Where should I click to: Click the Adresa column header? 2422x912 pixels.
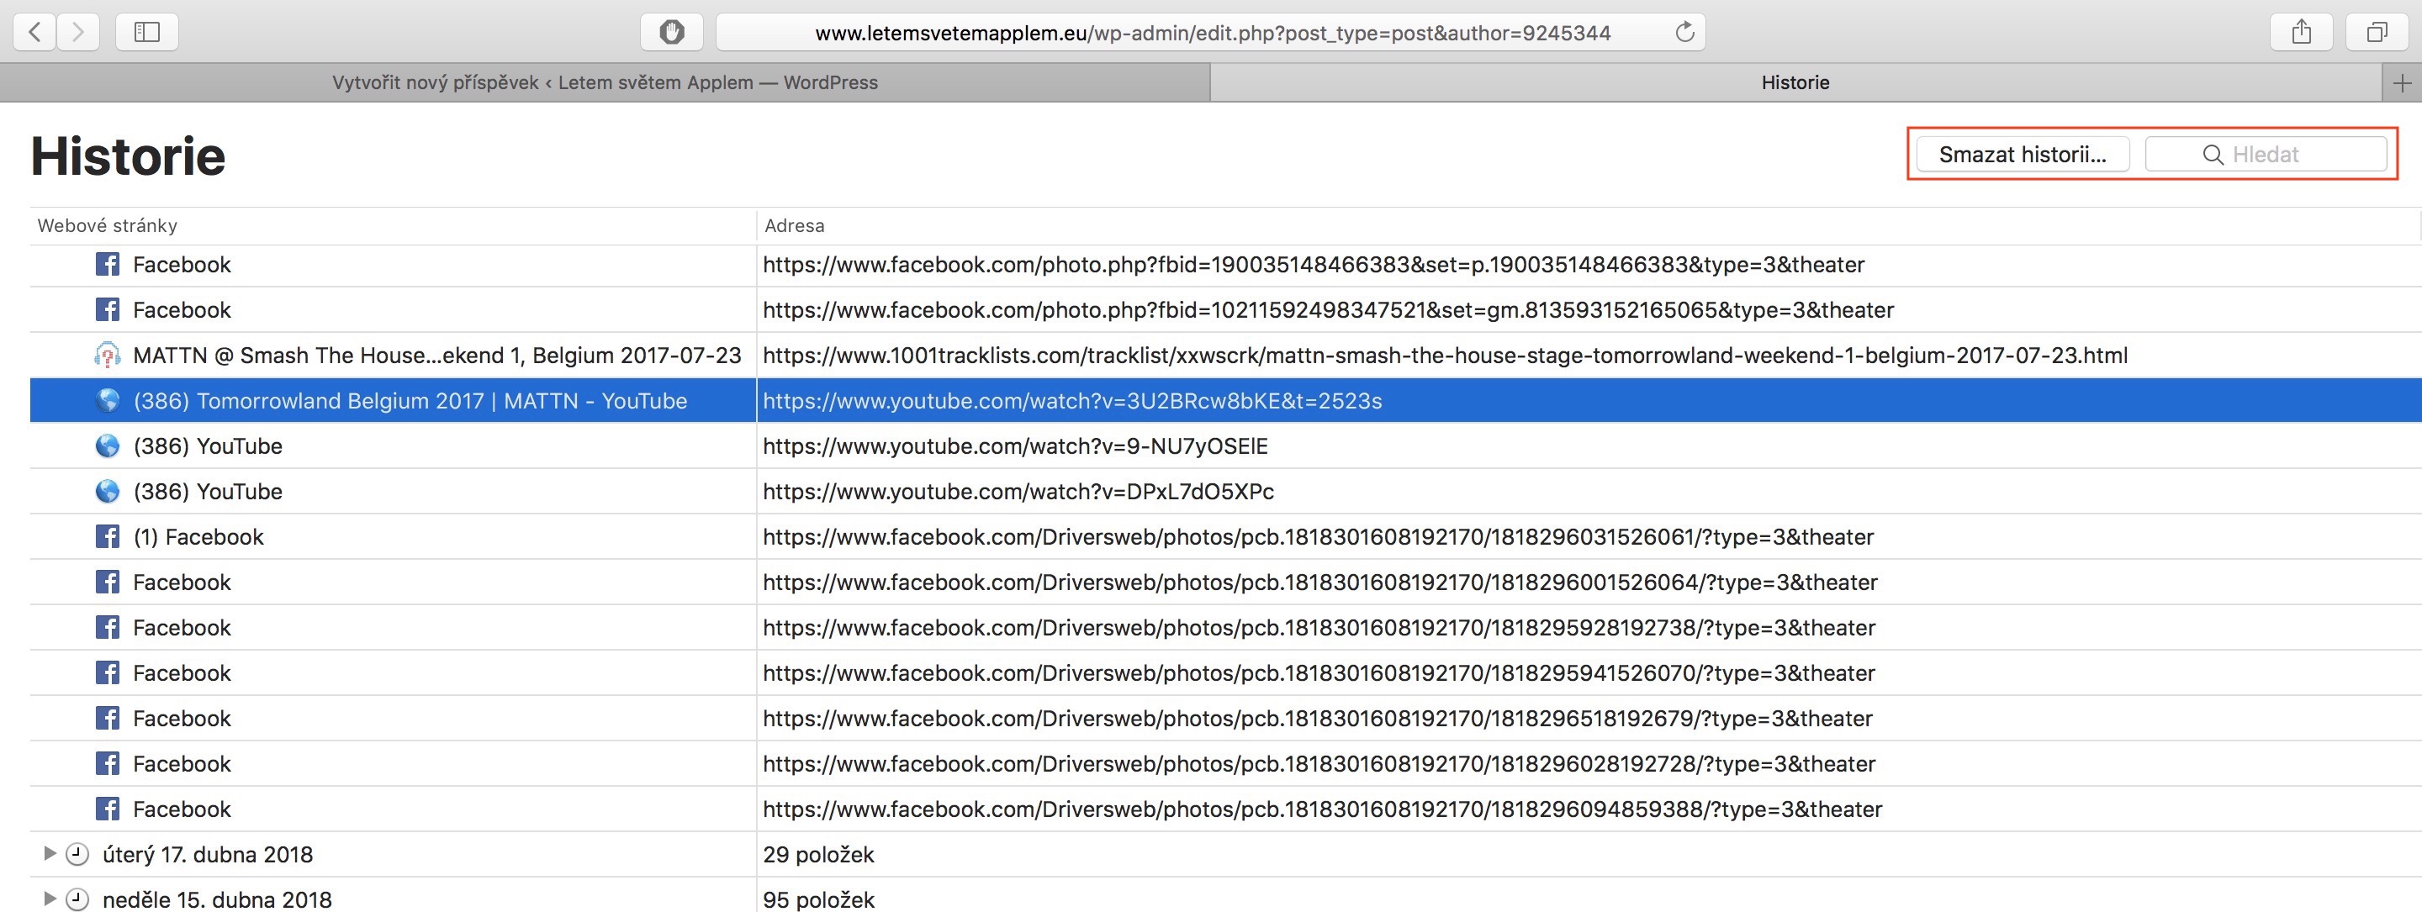pos(795,225)
